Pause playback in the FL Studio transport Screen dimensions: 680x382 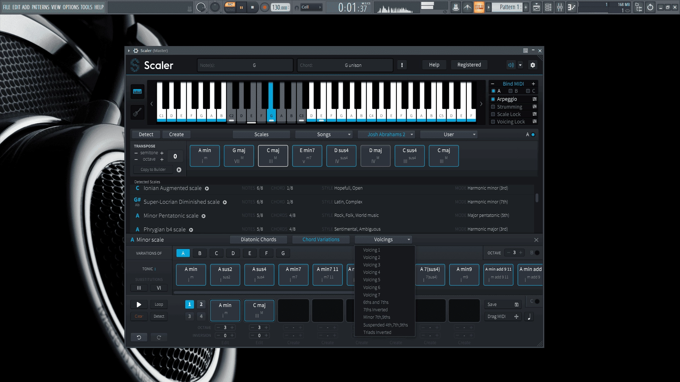tap(242, 7)
